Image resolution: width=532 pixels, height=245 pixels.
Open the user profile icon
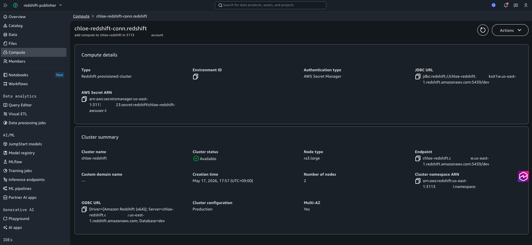pyautogui.click(x=526, y=5)
